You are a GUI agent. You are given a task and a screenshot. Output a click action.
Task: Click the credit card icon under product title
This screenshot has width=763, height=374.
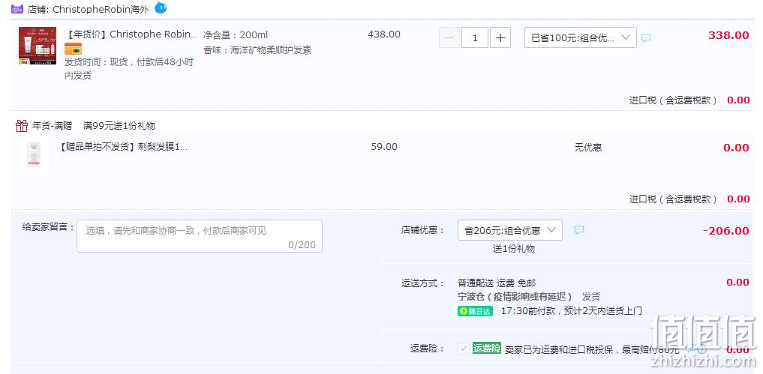73,49
